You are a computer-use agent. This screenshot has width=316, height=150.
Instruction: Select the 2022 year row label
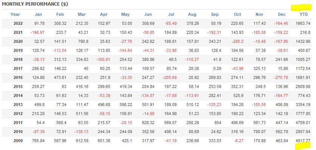[x=18, y=23]
